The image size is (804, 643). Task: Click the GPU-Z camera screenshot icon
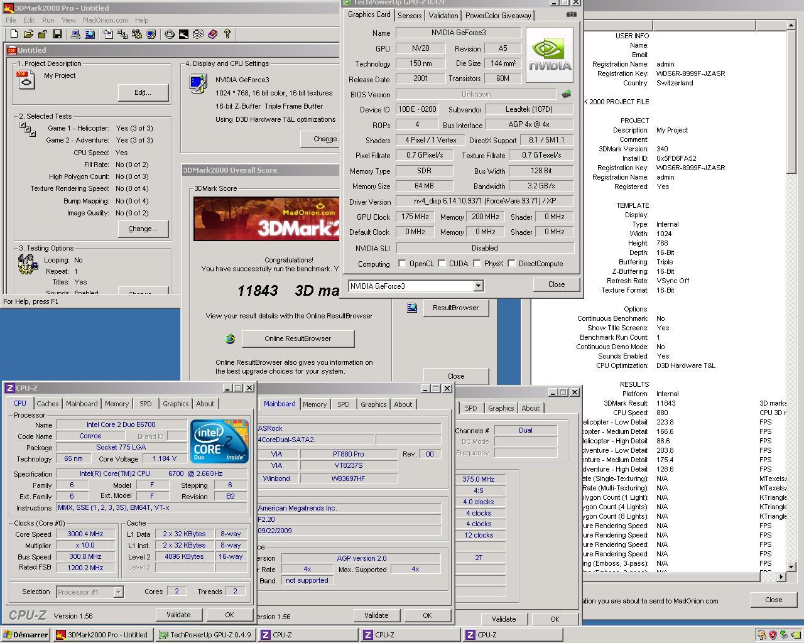point(571,14)
